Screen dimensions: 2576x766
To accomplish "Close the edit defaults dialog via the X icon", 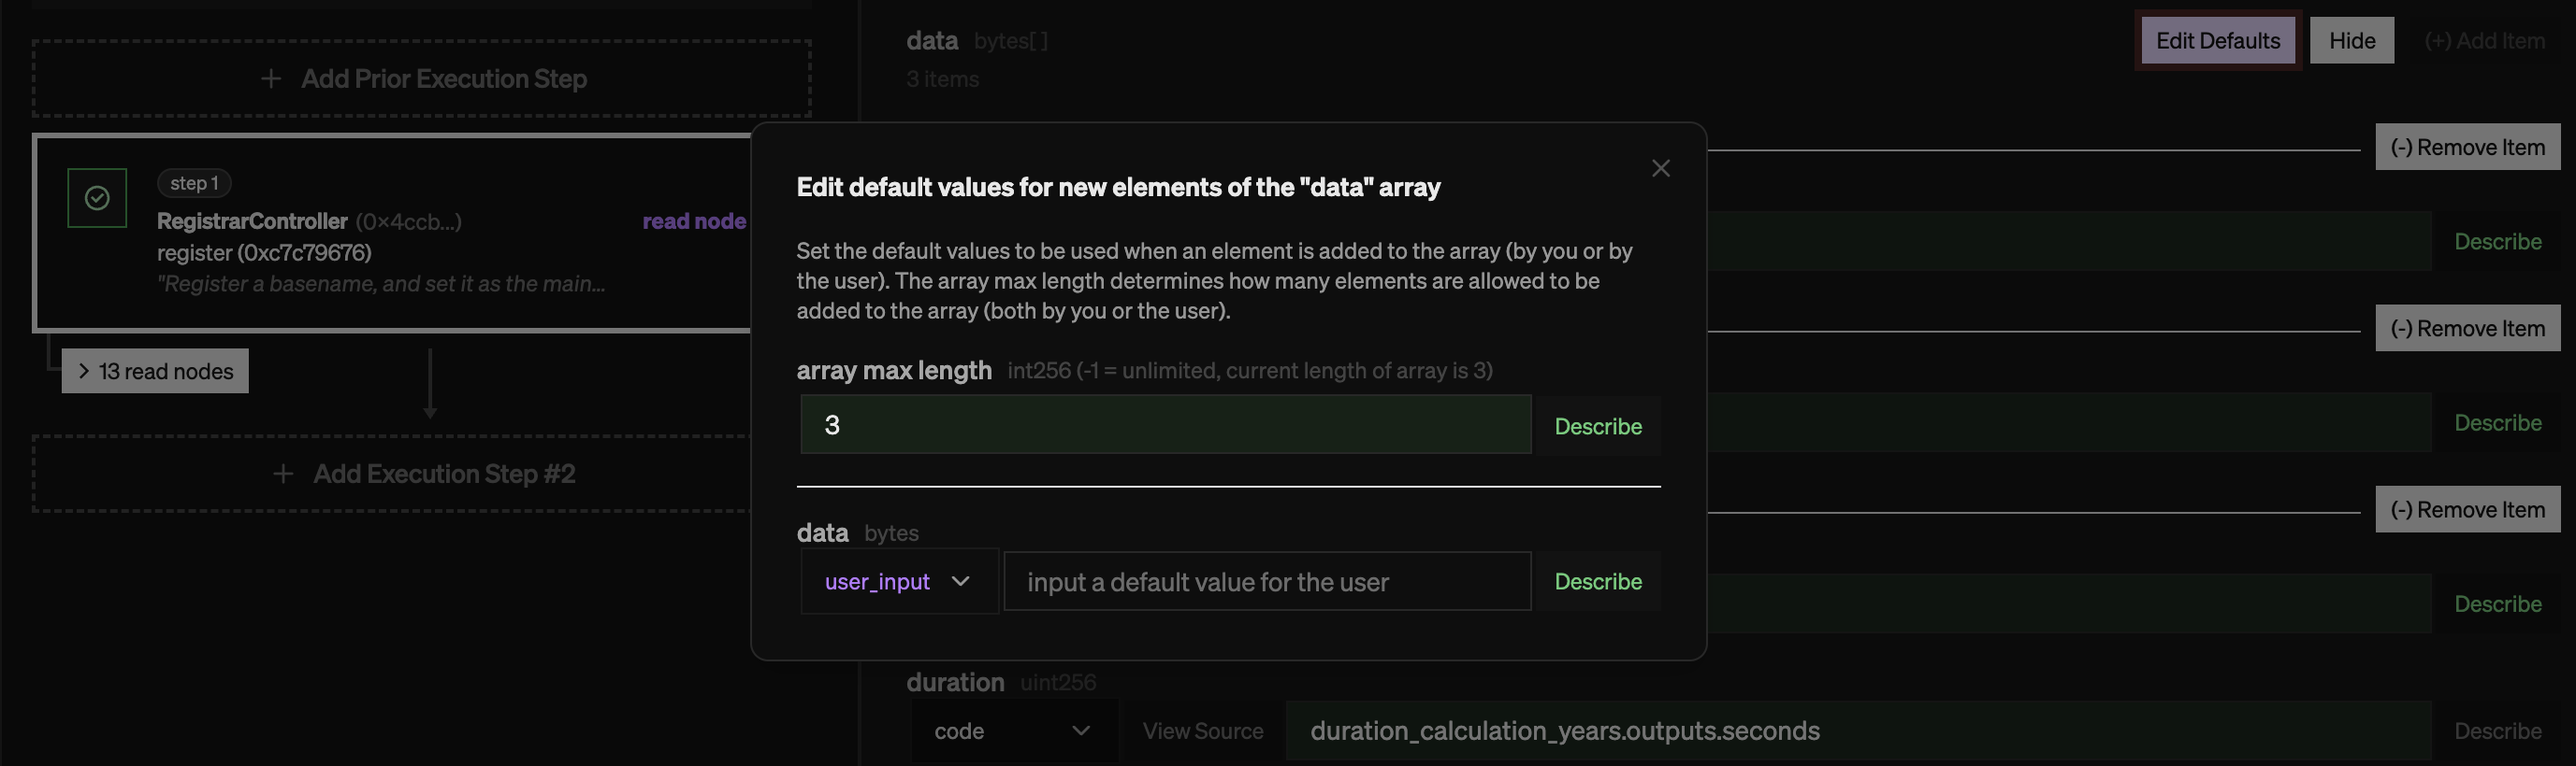I will 1660,168.
